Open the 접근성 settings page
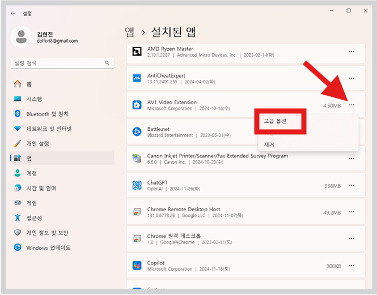Viewport: 377px width, 295px height. point(62,218)
